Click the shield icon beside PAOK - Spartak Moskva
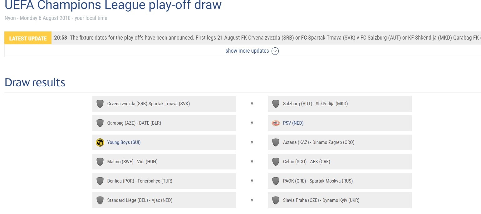Image resolution: width=481 pixels, height=214 pixels. pyautogui.click(x=276, y=181)
